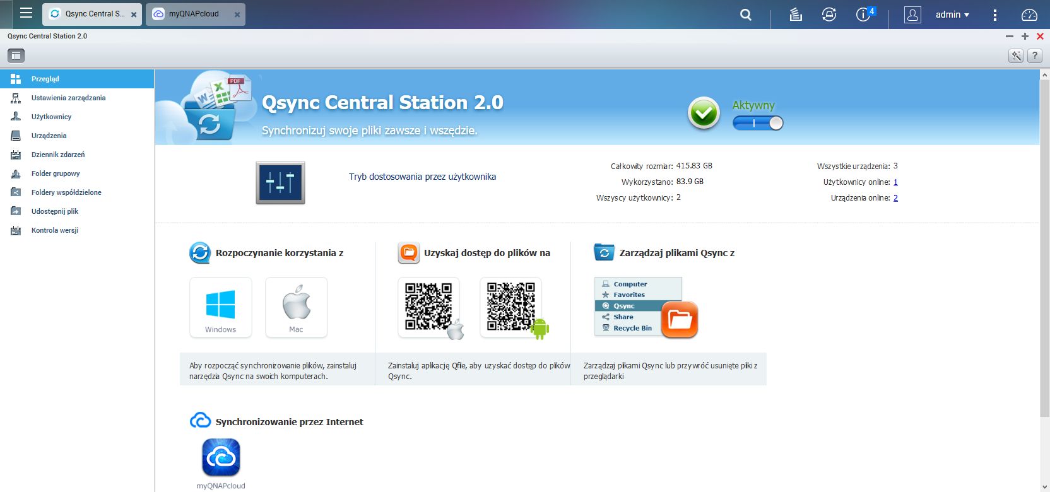Click the user customization mode sliders icon

[280, 183]
